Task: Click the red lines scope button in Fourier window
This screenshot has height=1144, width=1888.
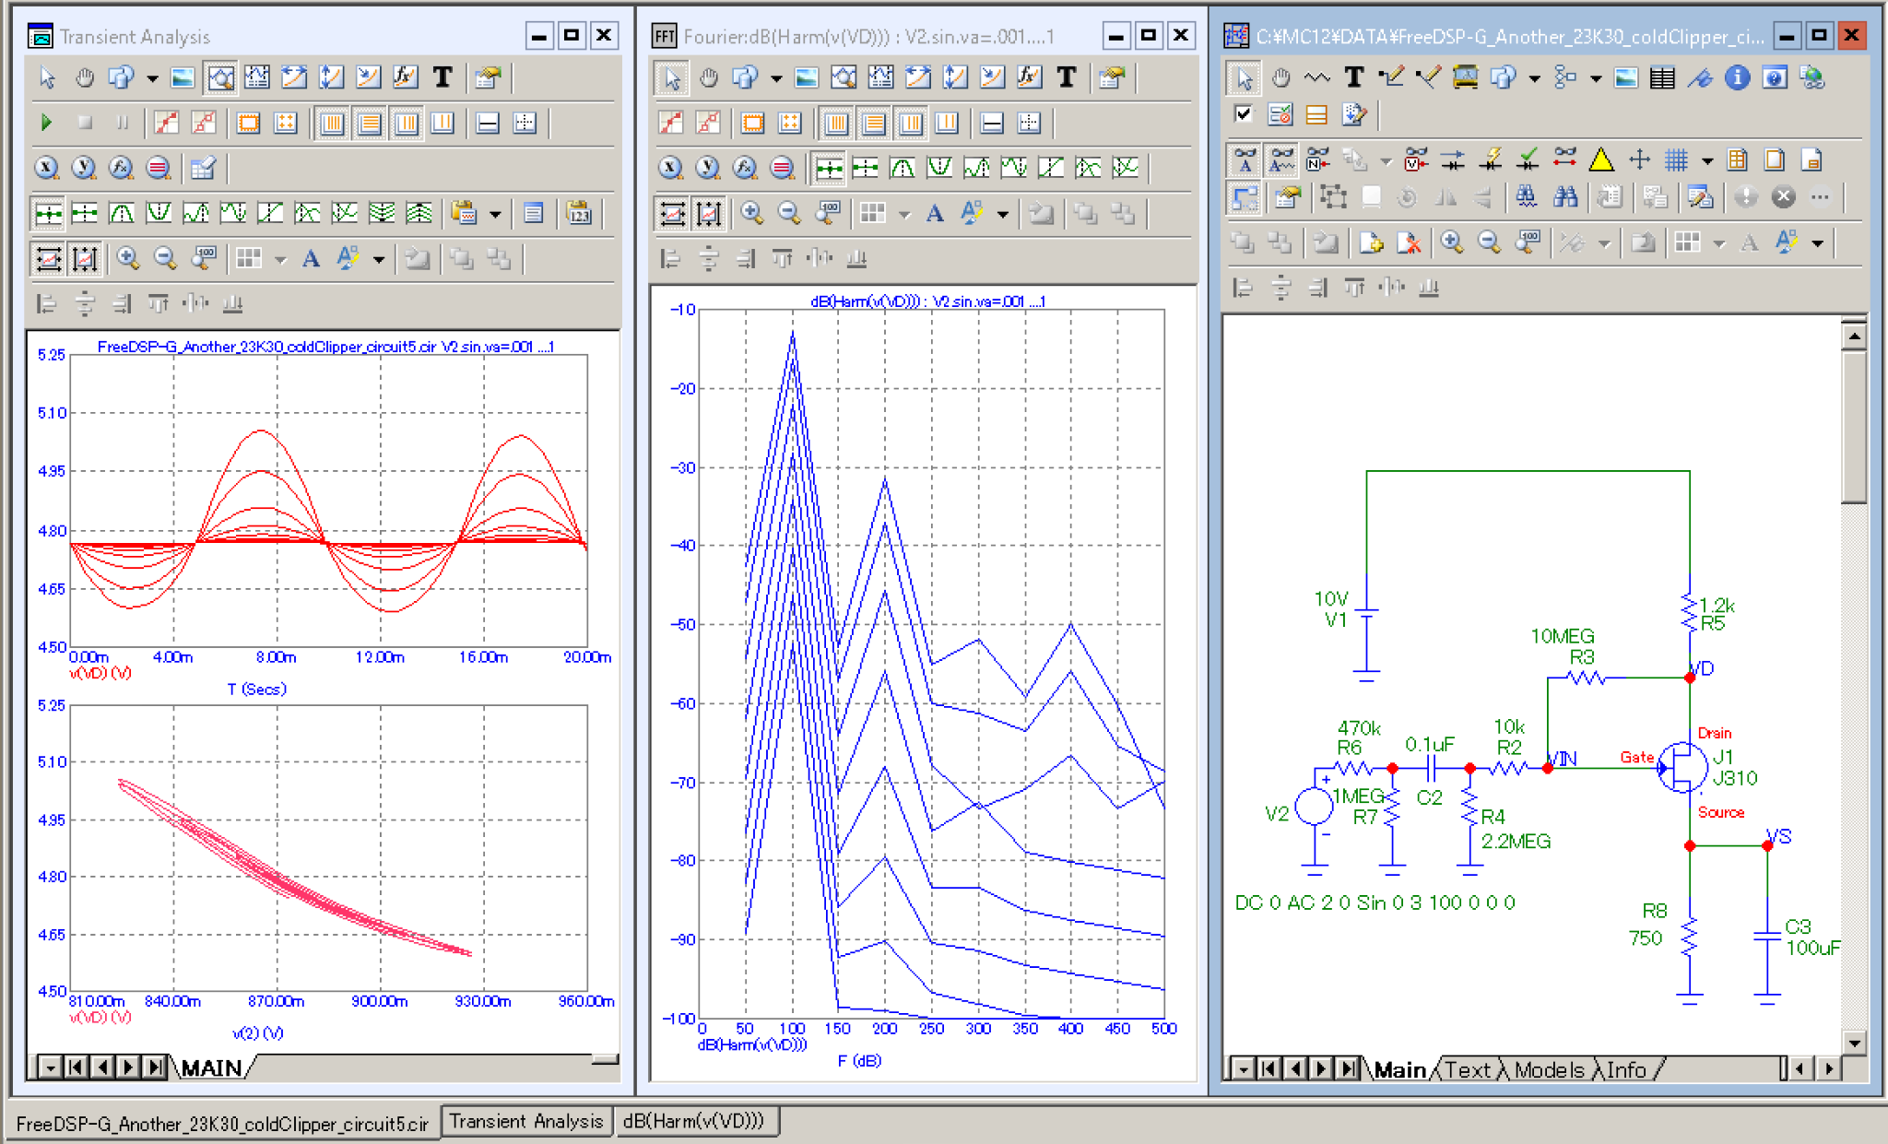Action: [782, 168]
